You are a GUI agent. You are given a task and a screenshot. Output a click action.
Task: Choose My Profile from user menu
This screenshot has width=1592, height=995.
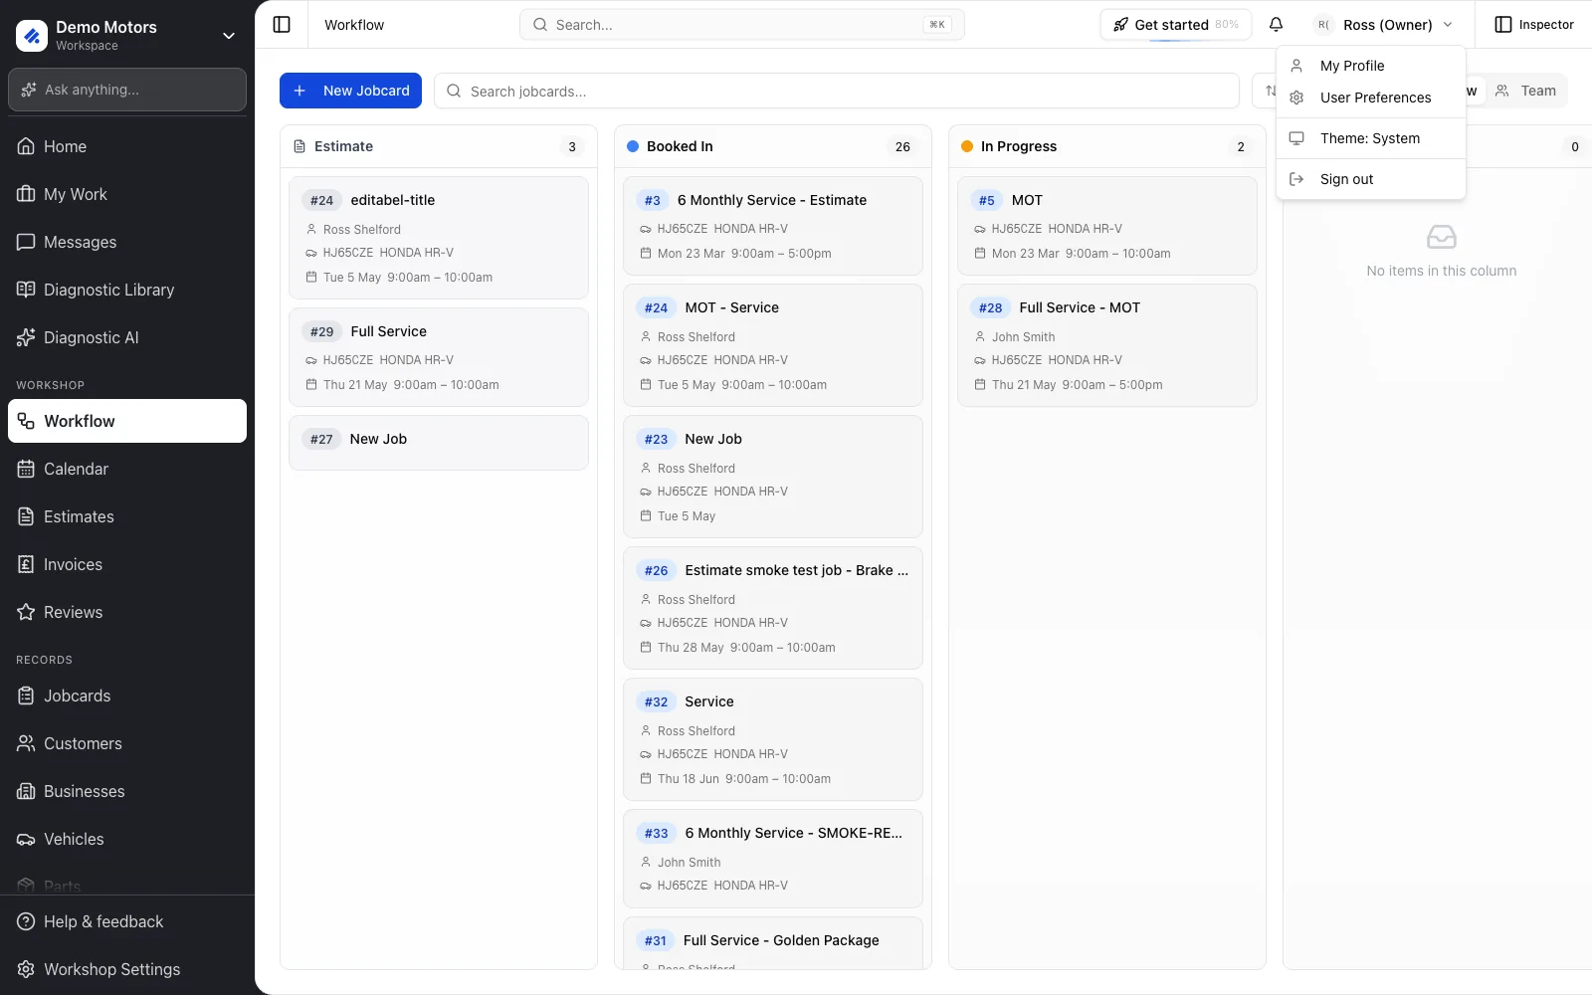click(1371, 66)
